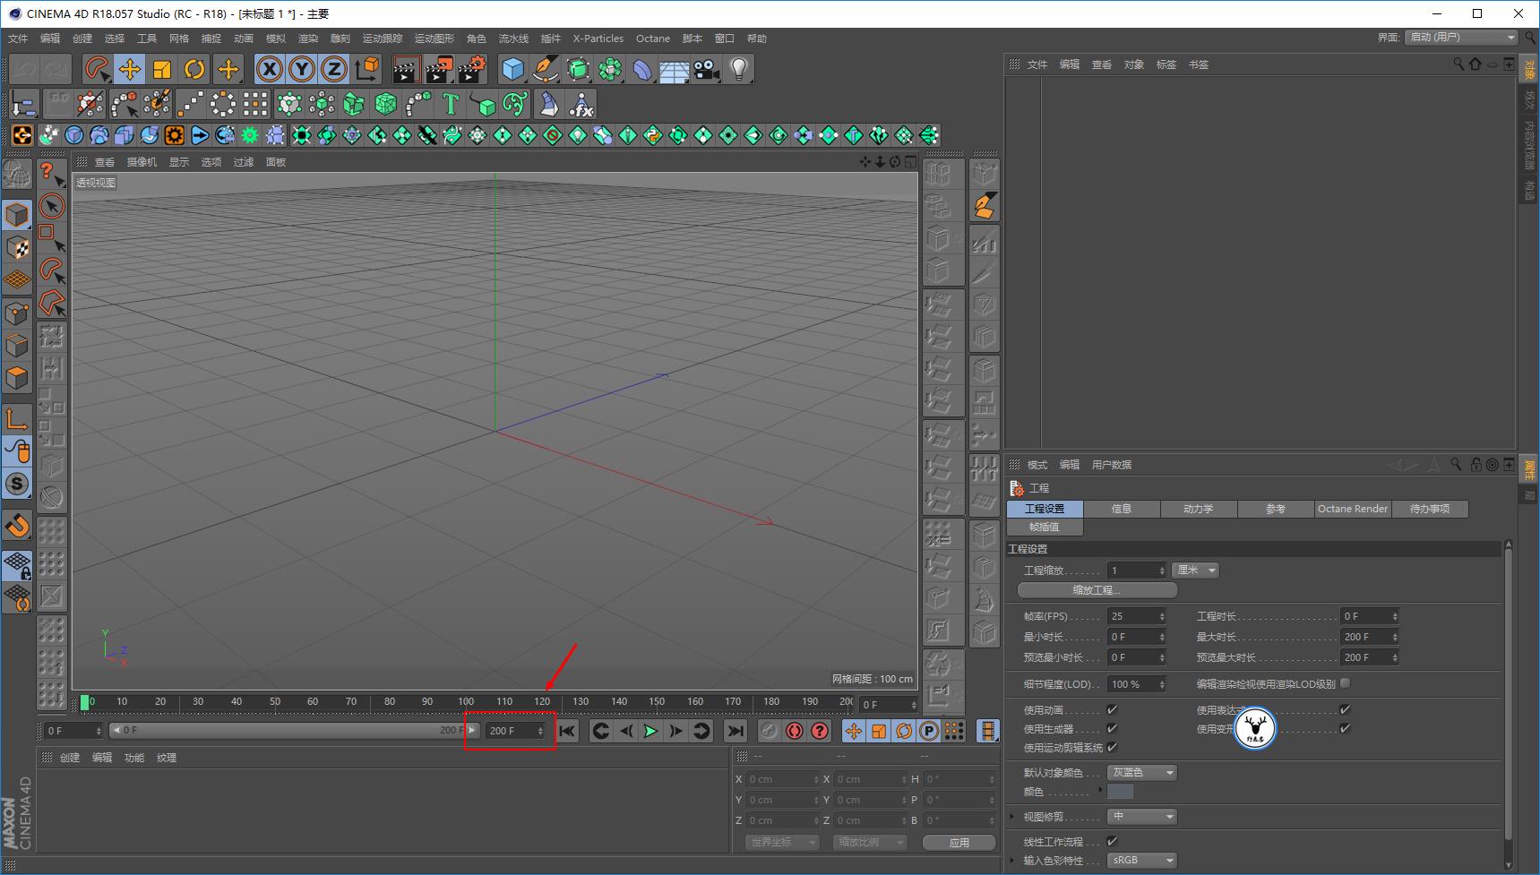
Task: Open the sRGB color profile dropdown
Action: [1142, 861]
